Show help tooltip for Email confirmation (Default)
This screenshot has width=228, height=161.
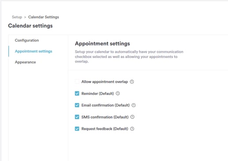pyautogui.click(x=133, y=105)
